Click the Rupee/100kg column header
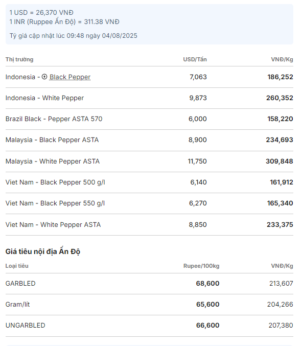 pos(201,266)
